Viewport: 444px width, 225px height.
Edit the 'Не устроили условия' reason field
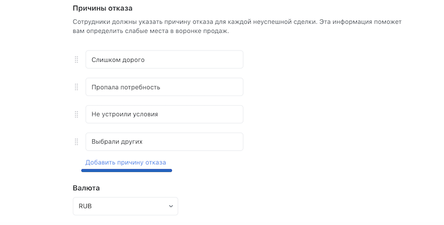click(165, 114)
